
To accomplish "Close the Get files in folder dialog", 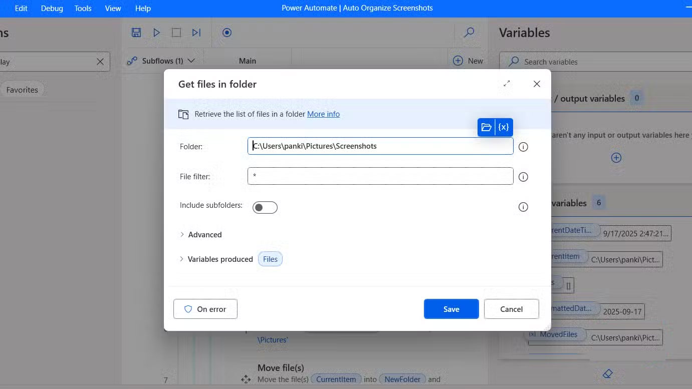I will pos(537,84).
